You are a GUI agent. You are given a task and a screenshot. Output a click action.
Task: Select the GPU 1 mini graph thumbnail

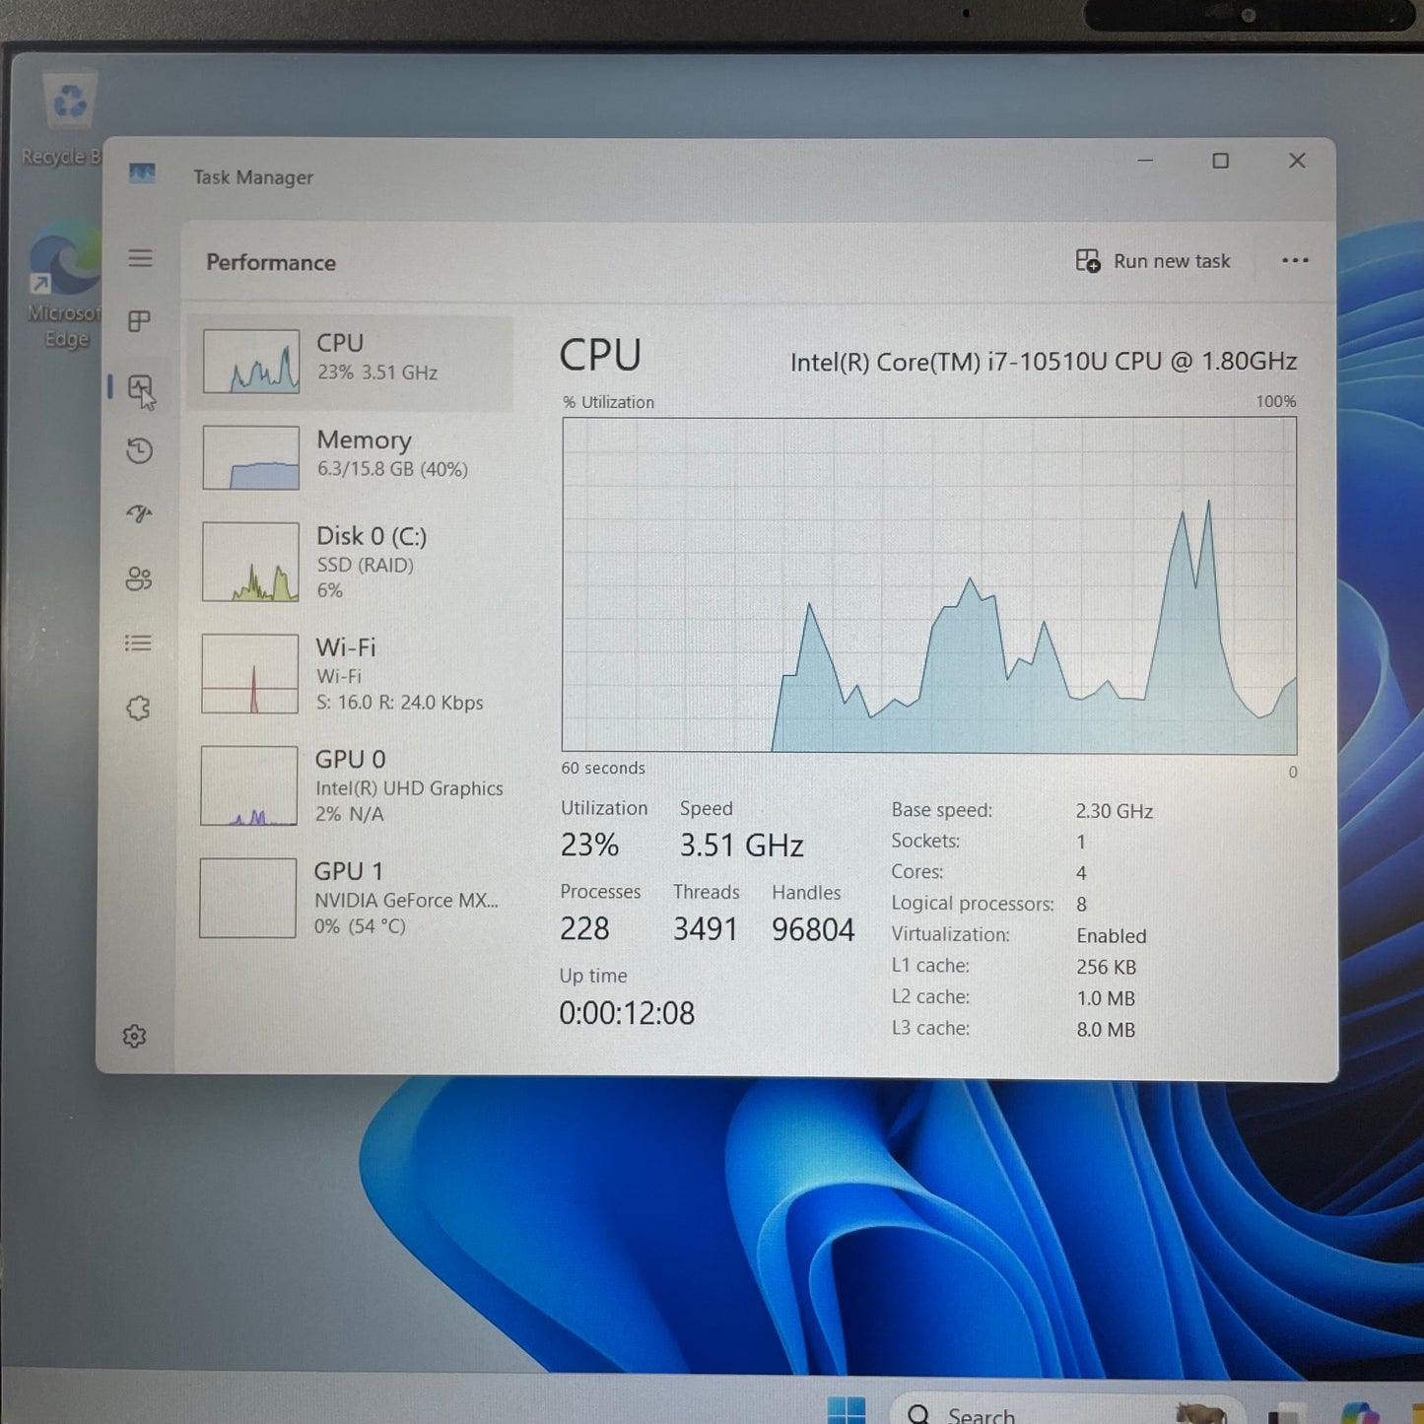248,898
